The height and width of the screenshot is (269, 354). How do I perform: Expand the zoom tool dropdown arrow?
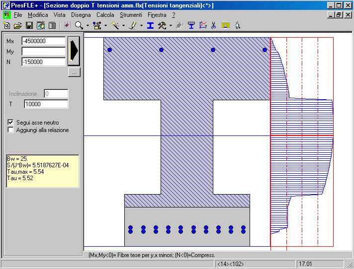pyautogui.click(x=88, y=25)
